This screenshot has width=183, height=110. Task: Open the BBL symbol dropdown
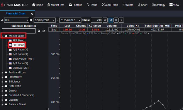point(28,20)
